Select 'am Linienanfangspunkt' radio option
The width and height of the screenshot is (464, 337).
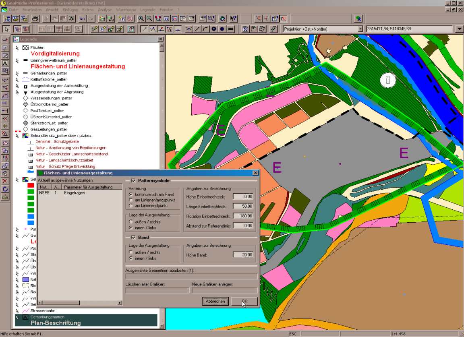(x=131, y=200)
